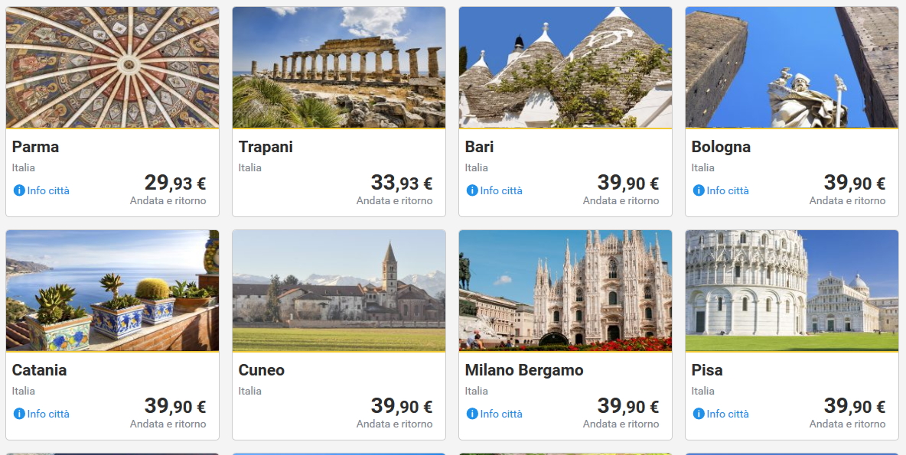
Task: Select the Trapani 33,93 € price
Action: [x=402, y=184]
